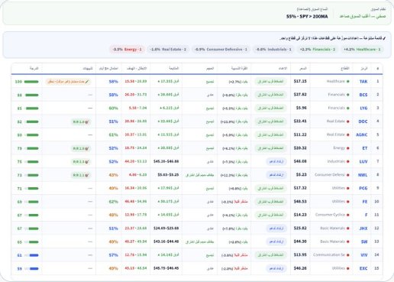This screenshot has width=394, height=282.
Task: Select the Financials +2.3% sector chip
Action: coord(318,49)
